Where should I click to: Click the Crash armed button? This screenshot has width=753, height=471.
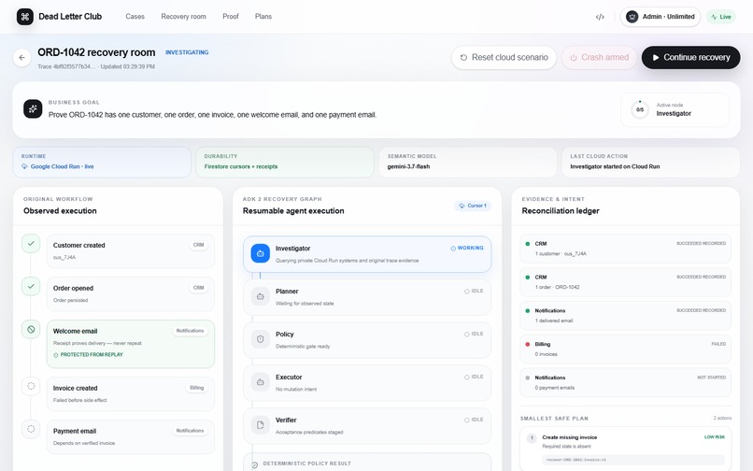[600, 58]
